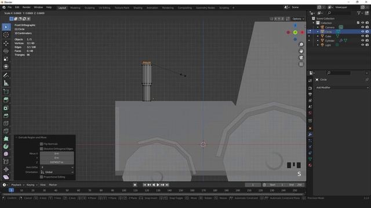The width and height of the screenshot is (371, 208).
Task: Switch to the Sculpting workspace tab
Action: (x=89, y=8)
